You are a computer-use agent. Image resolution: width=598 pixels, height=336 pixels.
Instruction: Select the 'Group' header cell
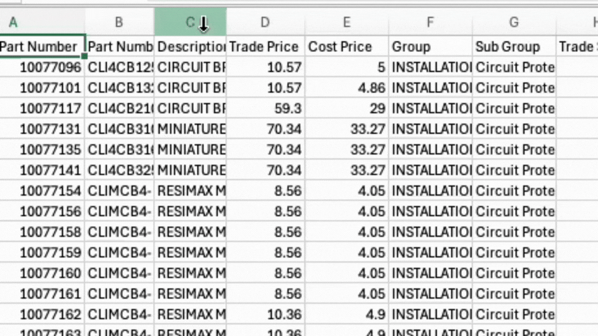[x=430, y=47]
